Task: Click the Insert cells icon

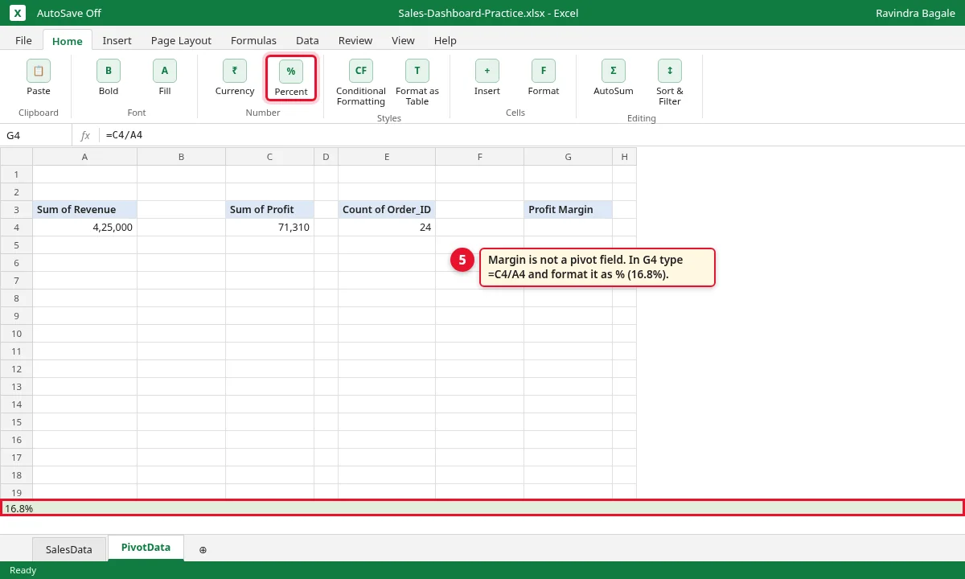Action: [x=487, y=71]
